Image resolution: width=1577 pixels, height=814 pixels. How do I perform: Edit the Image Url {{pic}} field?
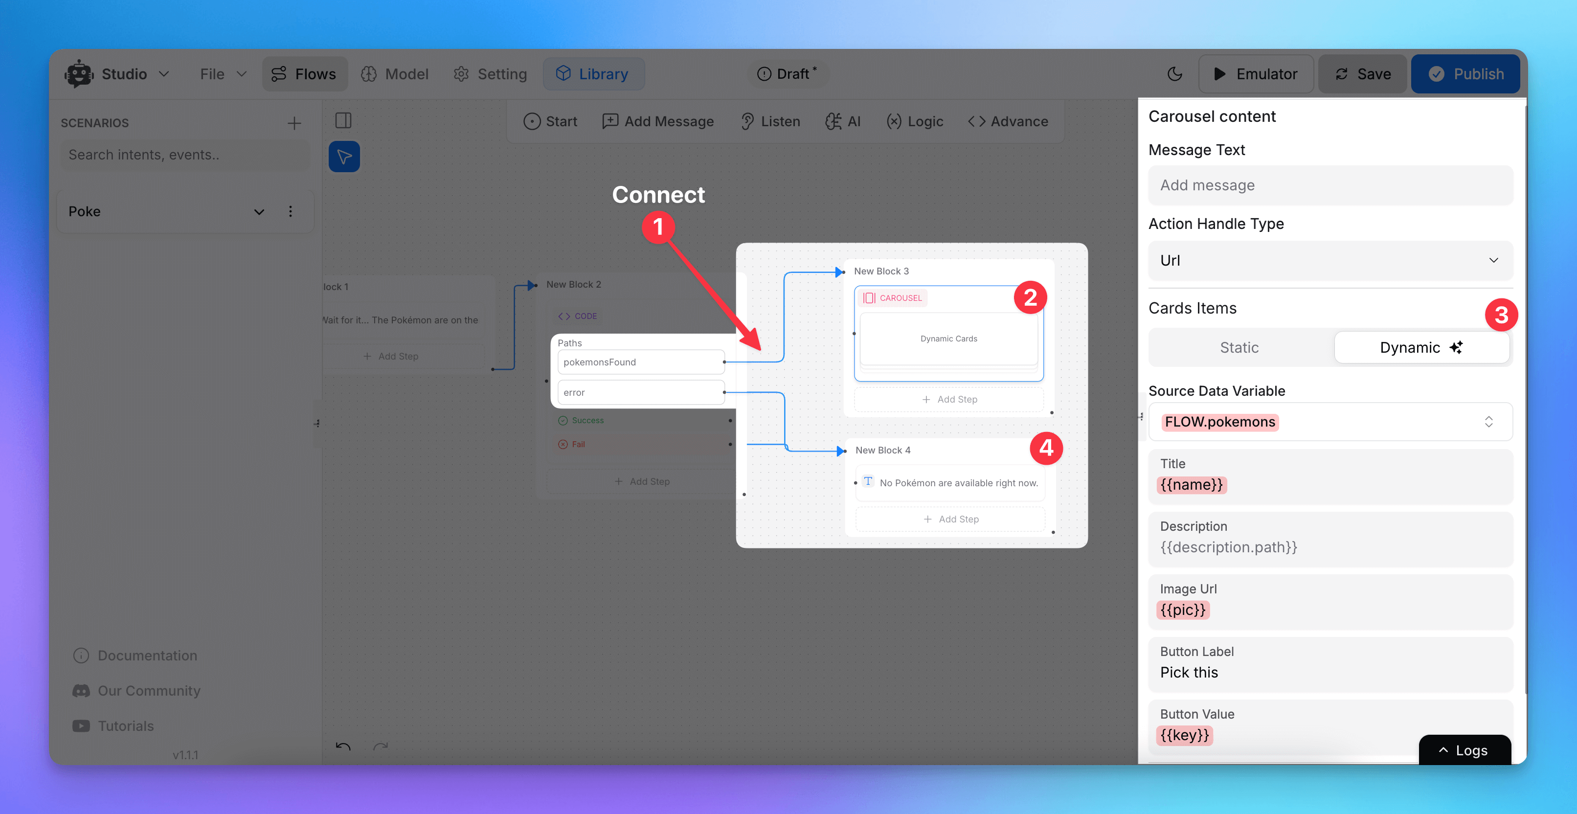point(1330,602)
